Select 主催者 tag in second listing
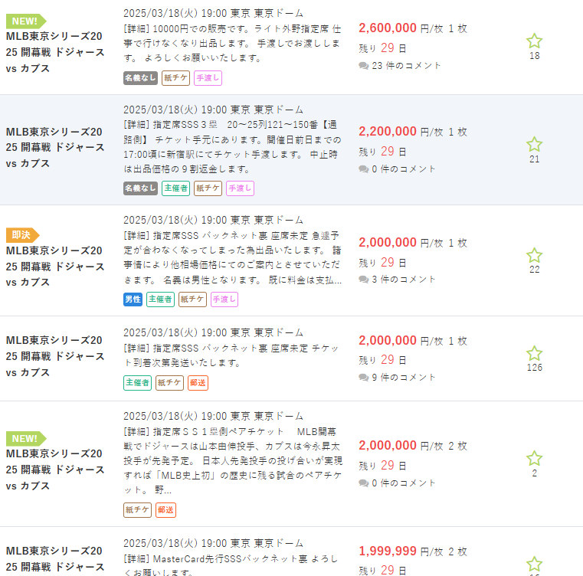Screen dimensions: 583x576 click(175, 188)
